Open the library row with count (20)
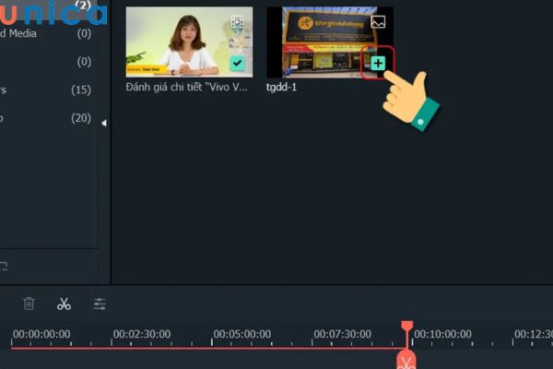 pyautogui.click(x=45, y=118)
